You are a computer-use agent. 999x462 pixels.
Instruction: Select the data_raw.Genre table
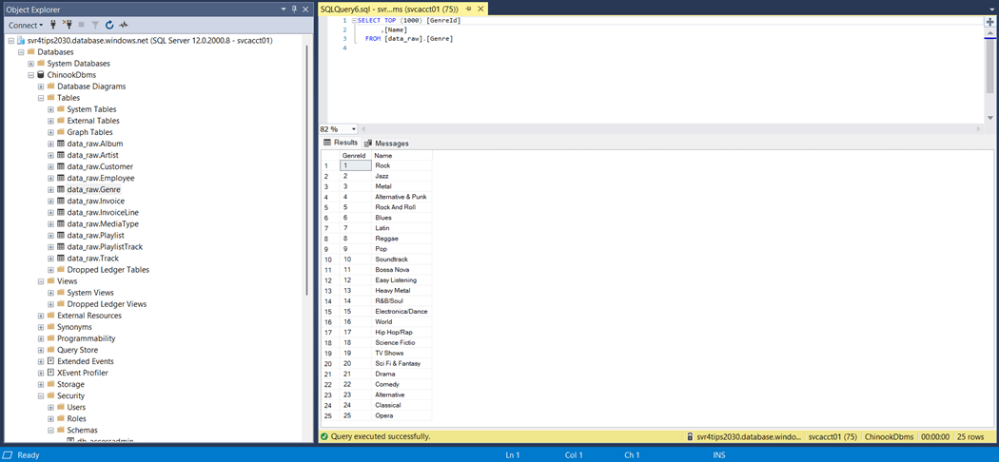click(x=93, y=189)
